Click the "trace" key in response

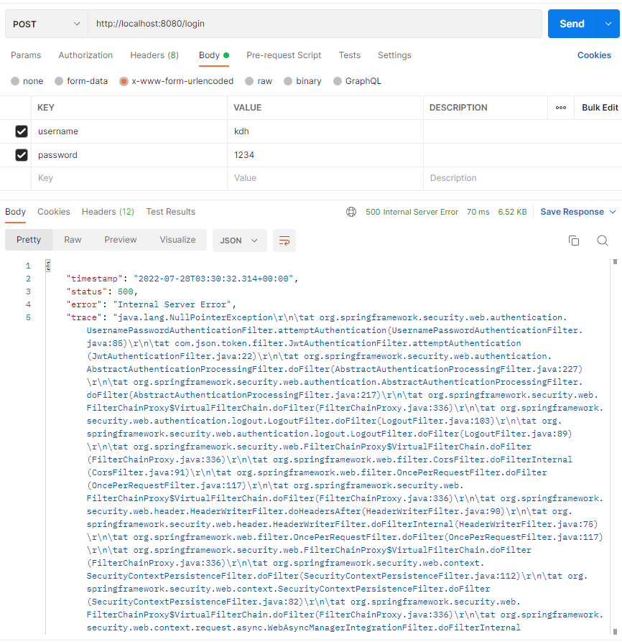(x=84, y=317)
